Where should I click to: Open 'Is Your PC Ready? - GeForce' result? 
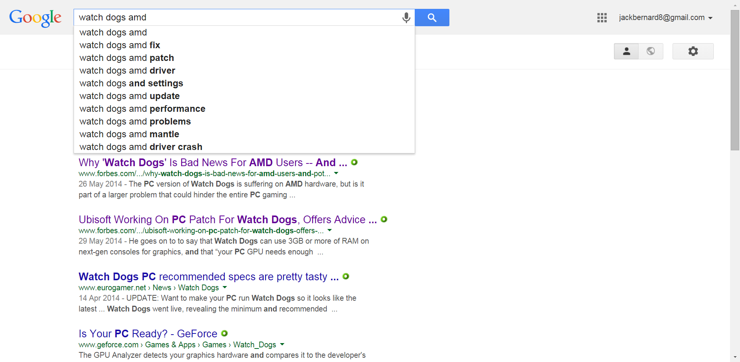(148, 334)
